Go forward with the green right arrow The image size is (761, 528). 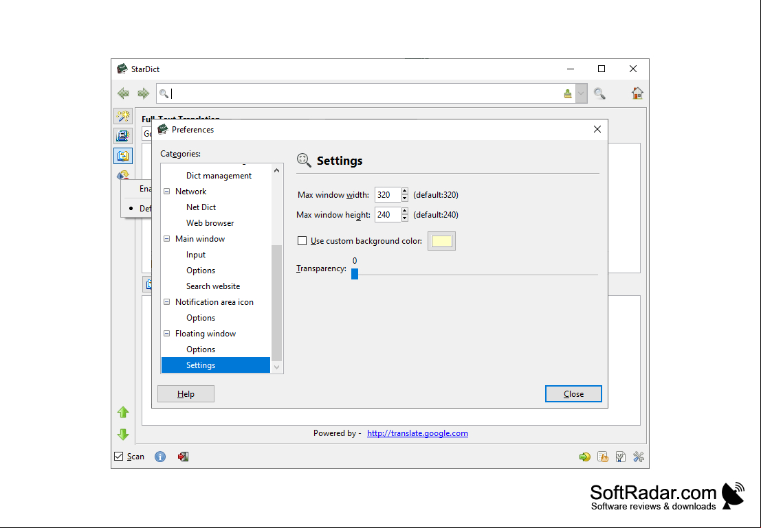coord(143,93)
